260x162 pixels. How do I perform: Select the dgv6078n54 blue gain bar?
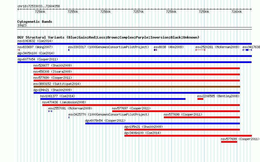coord(162,123)
